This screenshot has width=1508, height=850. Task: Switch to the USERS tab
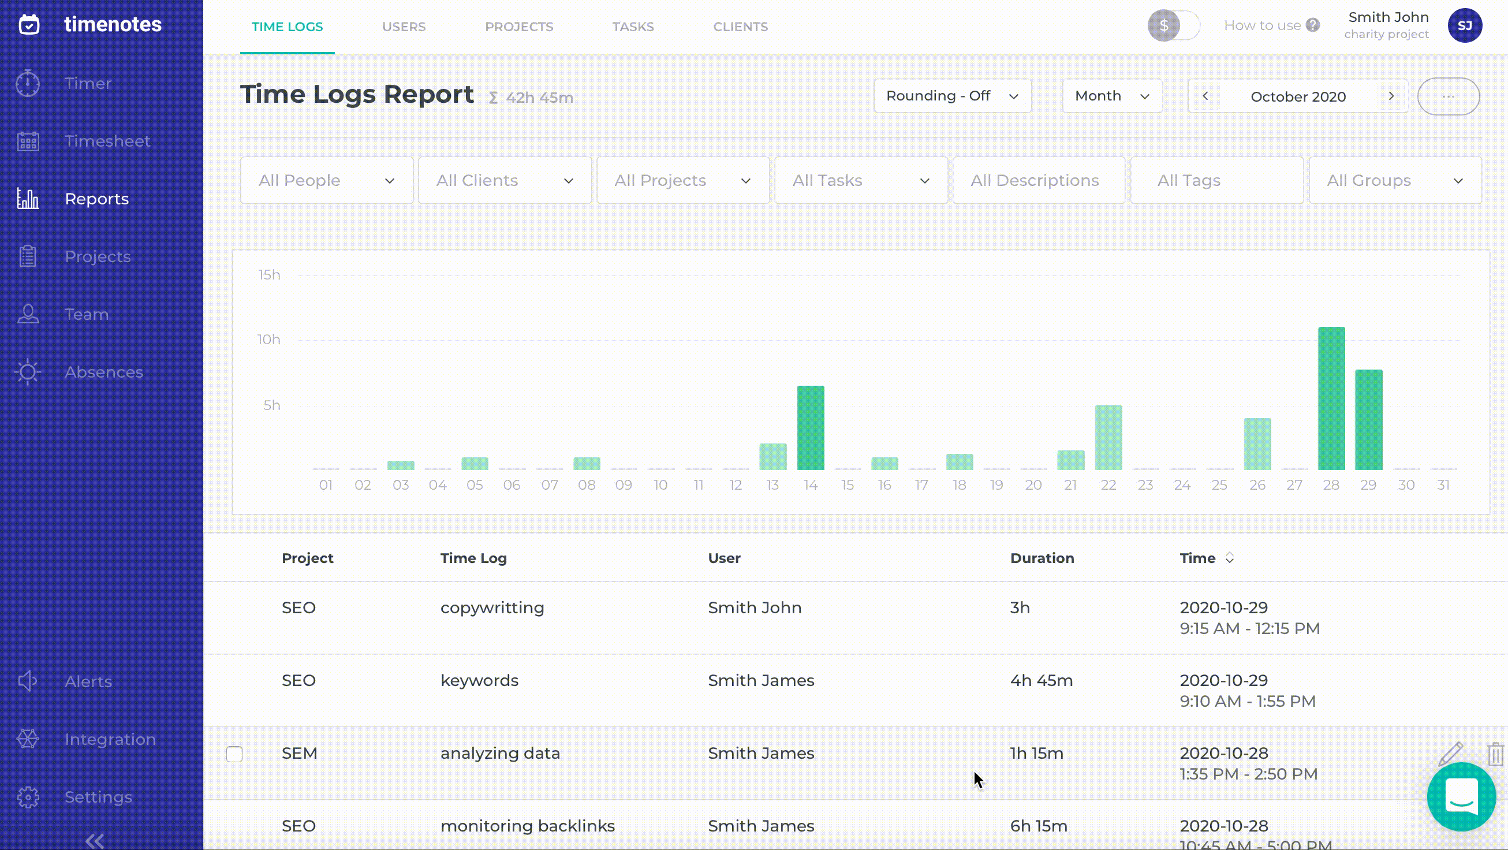tap(404, 27)
